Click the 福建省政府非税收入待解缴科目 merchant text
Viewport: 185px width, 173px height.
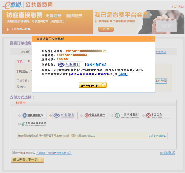pos(92,74)
